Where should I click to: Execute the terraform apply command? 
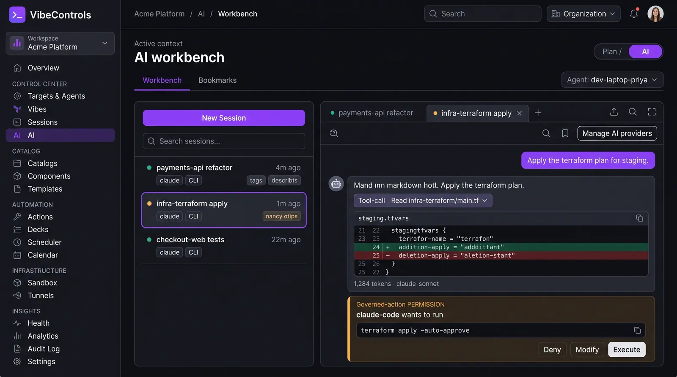pos(627,350)
